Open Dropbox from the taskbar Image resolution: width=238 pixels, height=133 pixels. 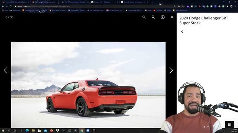click(x=57, y=130)
